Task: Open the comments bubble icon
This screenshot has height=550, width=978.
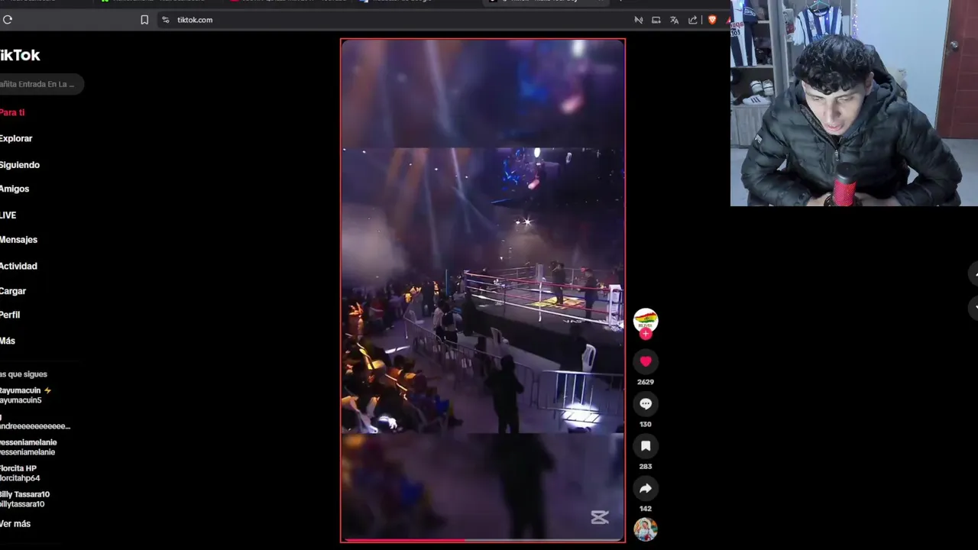Action: pos(646,403)
